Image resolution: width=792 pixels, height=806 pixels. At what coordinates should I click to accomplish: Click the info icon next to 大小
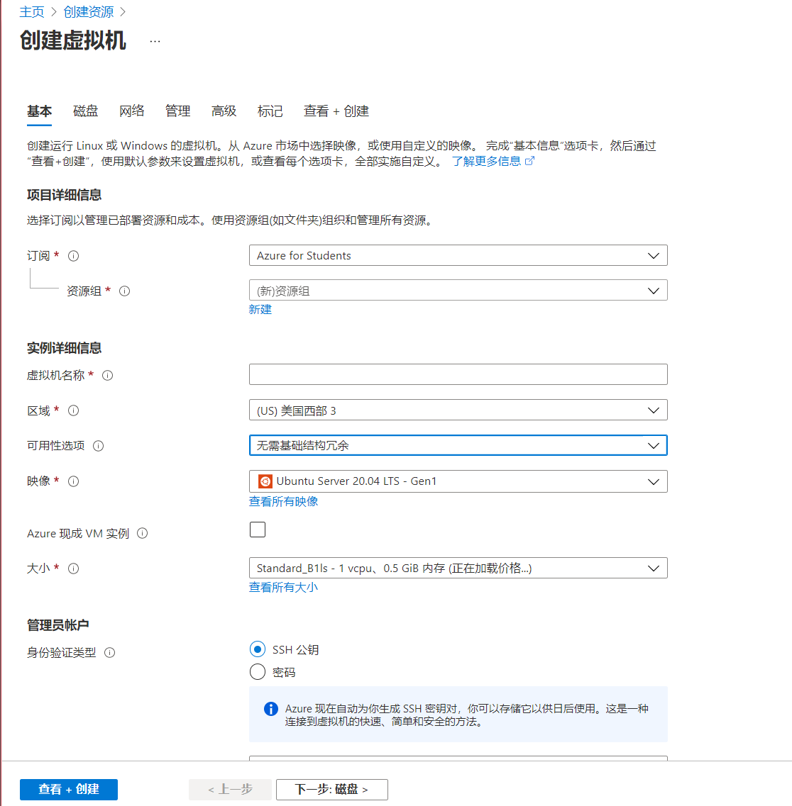[x=74, y=569]
